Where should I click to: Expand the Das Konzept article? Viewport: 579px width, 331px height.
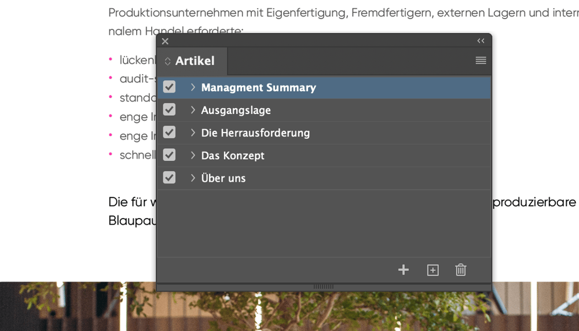(x=193, y=155)
